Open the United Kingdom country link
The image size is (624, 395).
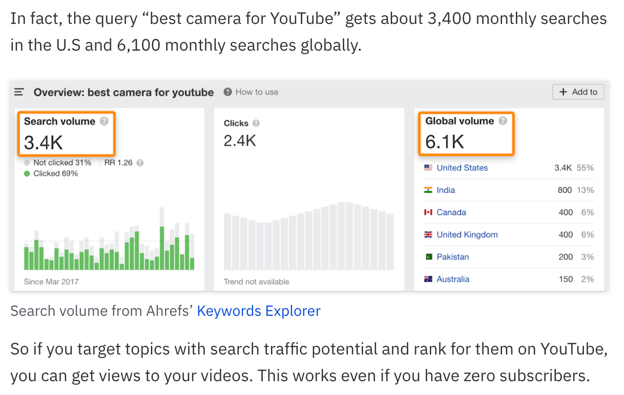(x=467, y=235)
